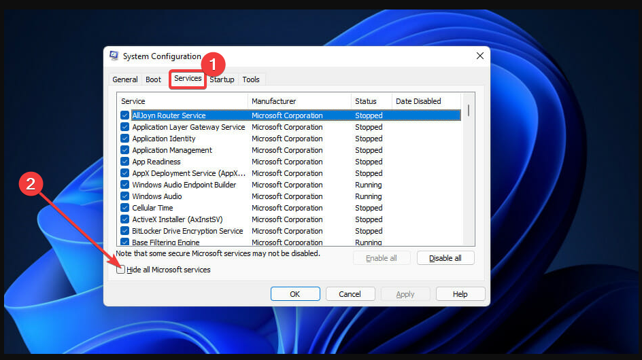Screen dimensions: 642x360
Task: Click Microsoft Corporation cell for App Readiness
Action: 287,162
